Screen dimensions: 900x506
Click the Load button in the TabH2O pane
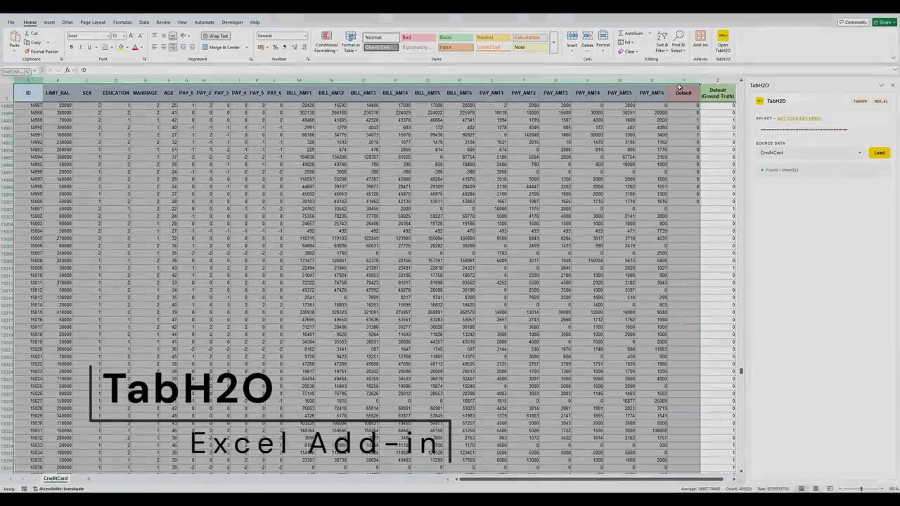pyautogui.click(x=879, y=153)
